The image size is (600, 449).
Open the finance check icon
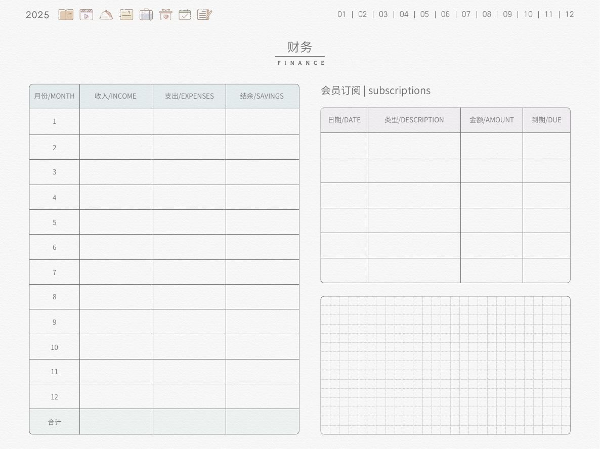tap(126, 15)
